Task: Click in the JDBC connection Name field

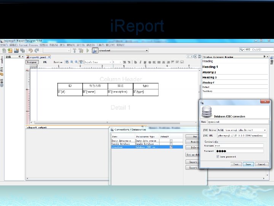Action: 238,122
